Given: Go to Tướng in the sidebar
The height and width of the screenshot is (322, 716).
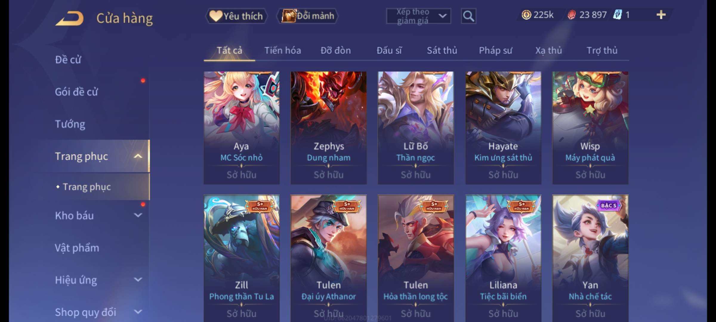Looking at the screenshot, I should (70, 124).
